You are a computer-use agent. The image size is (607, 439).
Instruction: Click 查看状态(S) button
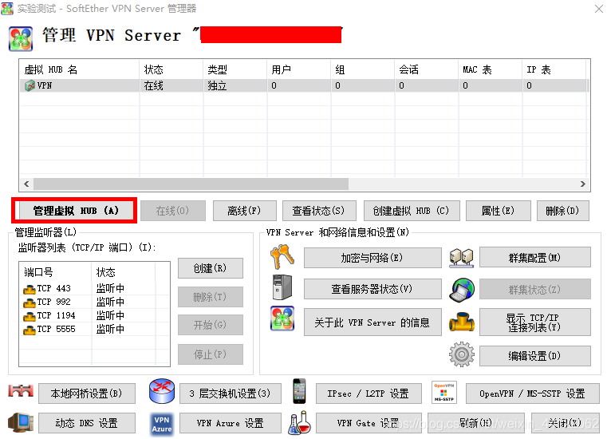319,211
